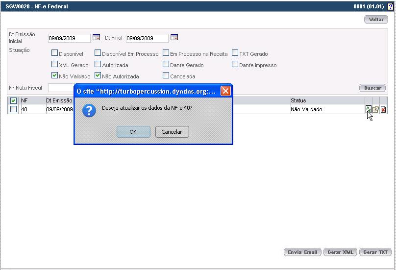Viewport: 396px width, 270px height.
Task: Click the Dt Emissão Inicial date field
Action: 69,38
